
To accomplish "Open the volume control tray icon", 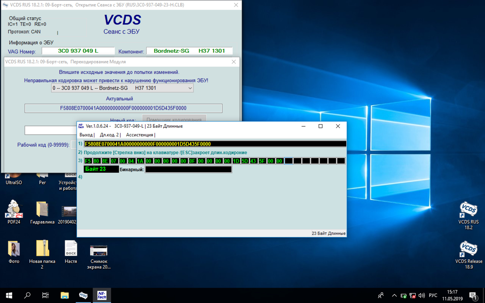I will point(421,295).
